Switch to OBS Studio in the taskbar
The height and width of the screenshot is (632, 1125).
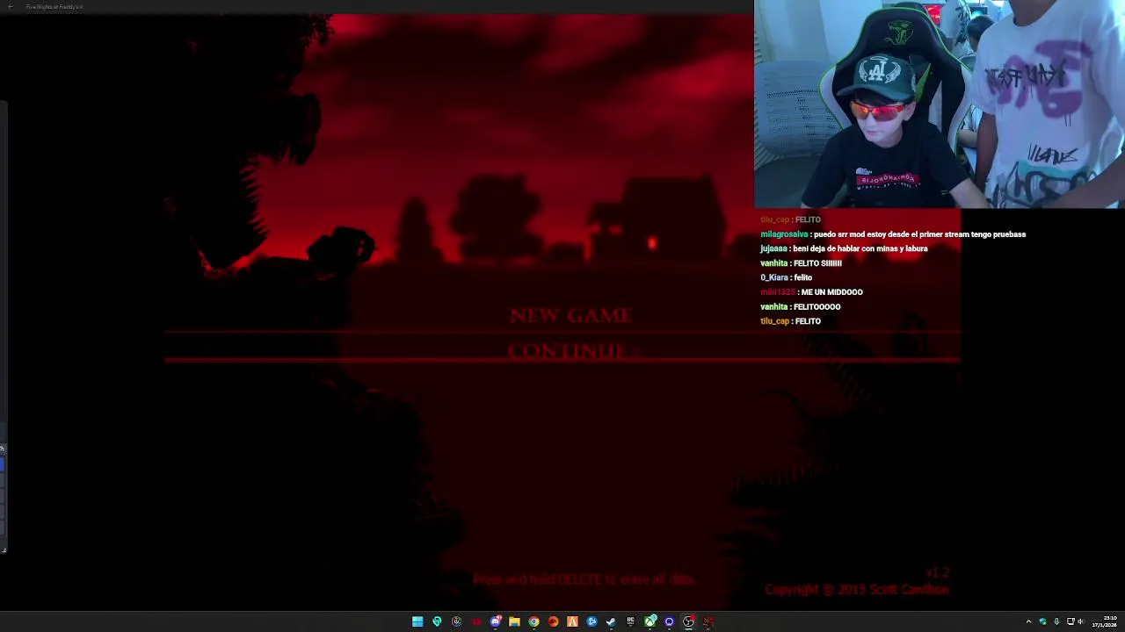pos(688,621)
